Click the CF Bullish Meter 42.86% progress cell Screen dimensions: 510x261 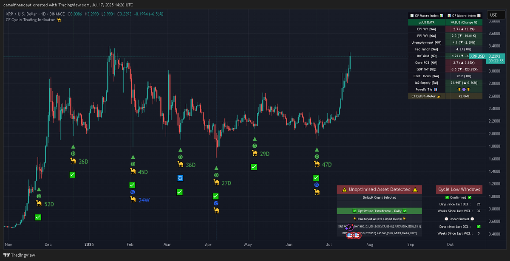coord(463,96)
